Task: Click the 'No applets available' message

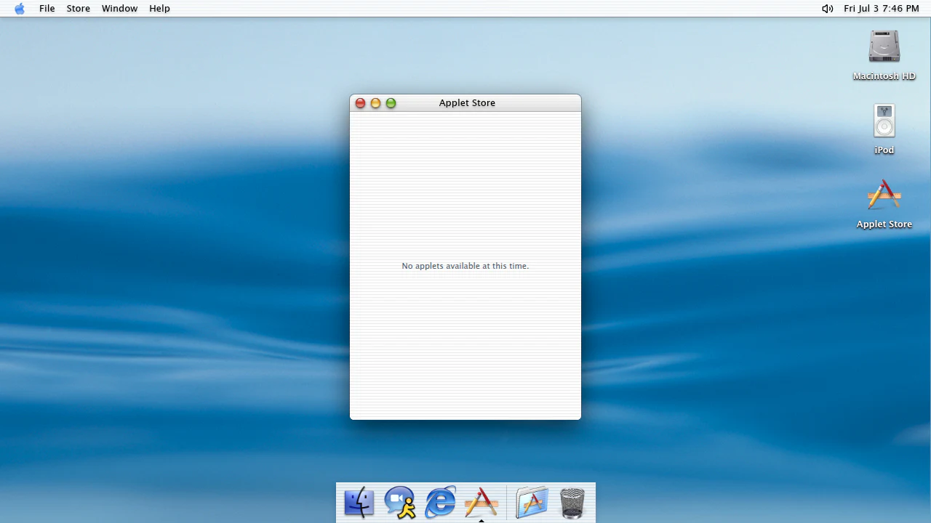Action: [x=465, y=266]
